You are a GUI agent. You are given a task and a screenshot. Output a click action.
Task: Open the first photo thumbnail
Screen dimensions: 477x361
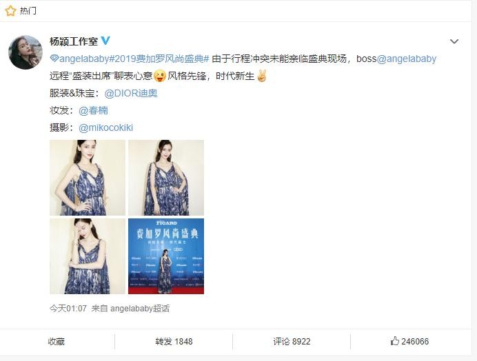pyautogui.click(x=88, y=178)
